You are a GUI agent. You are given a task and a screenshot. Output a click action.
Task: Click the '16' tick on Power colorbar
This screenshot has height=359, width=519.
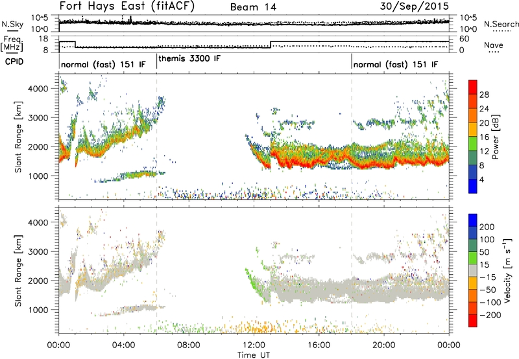[484, 137]
